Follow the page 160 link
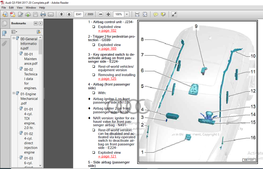The width and height of the screenshot is (263, 169). click(x=107, y=48)
